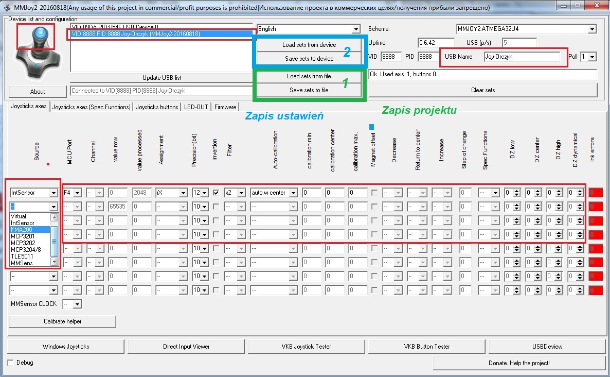Image resolution: width=610 pixels, height=377 pixels.
Task: Open the English language dropdown
Action: coord(355,29)
